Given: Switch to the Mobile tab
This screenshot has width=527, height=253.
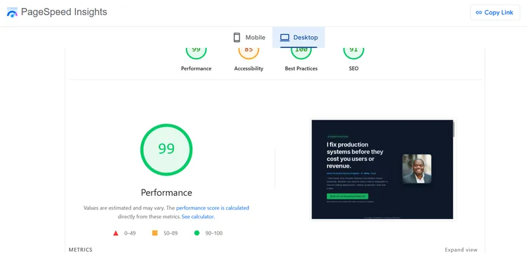Looking at the screenshot, I should click(x=250, y=37).
